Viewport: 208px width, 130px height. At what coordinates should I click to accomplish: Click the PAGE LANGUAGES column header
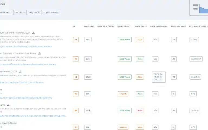click(x=159, y=26)
